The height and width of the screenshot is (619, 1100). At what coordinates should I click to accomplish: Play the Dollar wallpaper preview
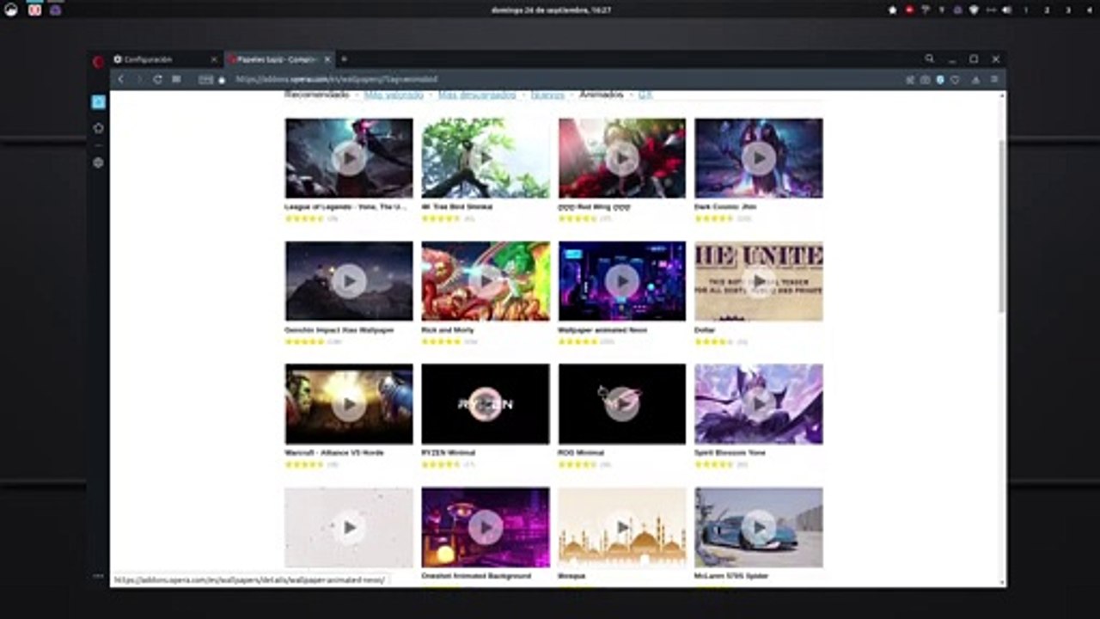(759, 281)
